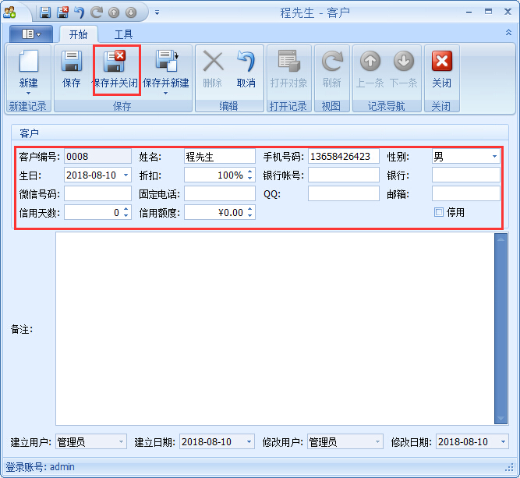Increase the 信用天数 credit days spinner

126,209
